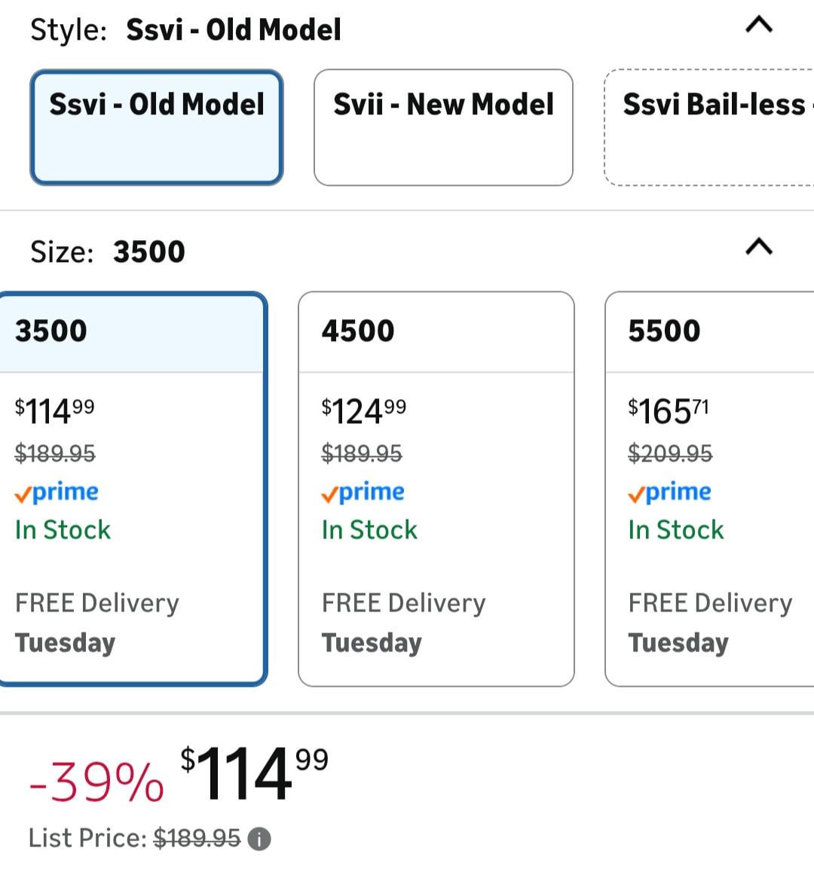
Task: Select Ssvi - Old Model style
Action: tap(157, 127)
